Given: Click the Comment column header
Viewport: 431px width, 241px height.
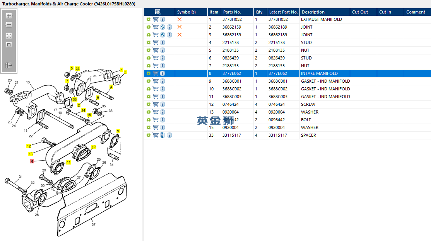Looking at the screenshot, I should point(417,12).
